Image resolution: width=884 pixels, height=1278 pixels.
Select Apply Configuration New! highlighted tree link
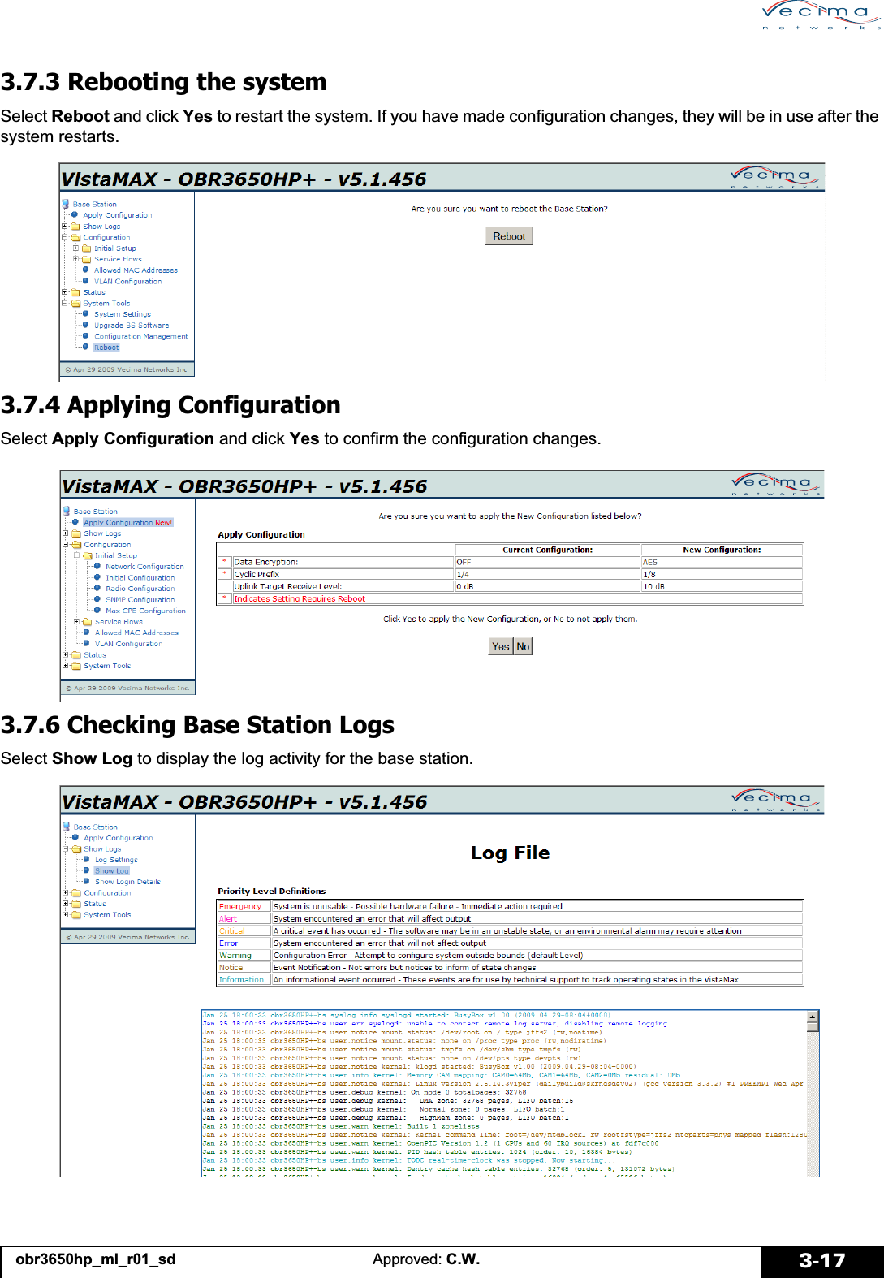pyautogui.click(x=128, y=523)
